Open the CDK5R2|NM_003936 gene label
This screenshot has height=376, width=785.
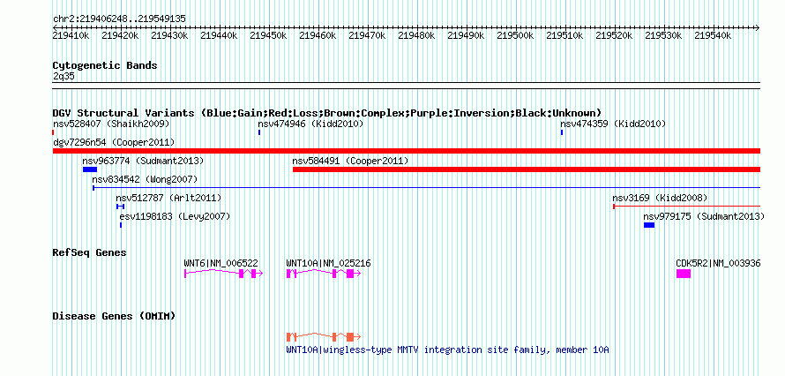click(x=718, y=263)
